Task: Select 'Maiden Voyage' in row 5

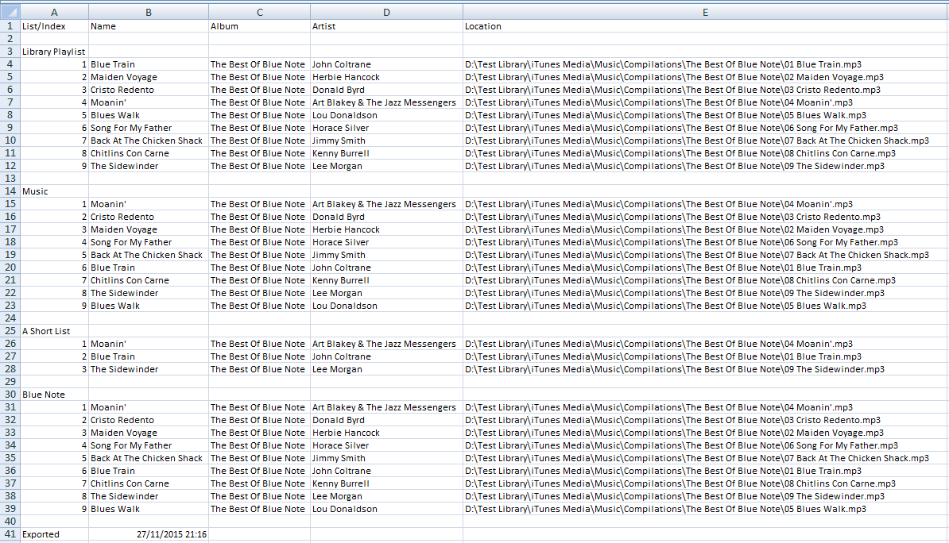Action: [x=149, y=77]
